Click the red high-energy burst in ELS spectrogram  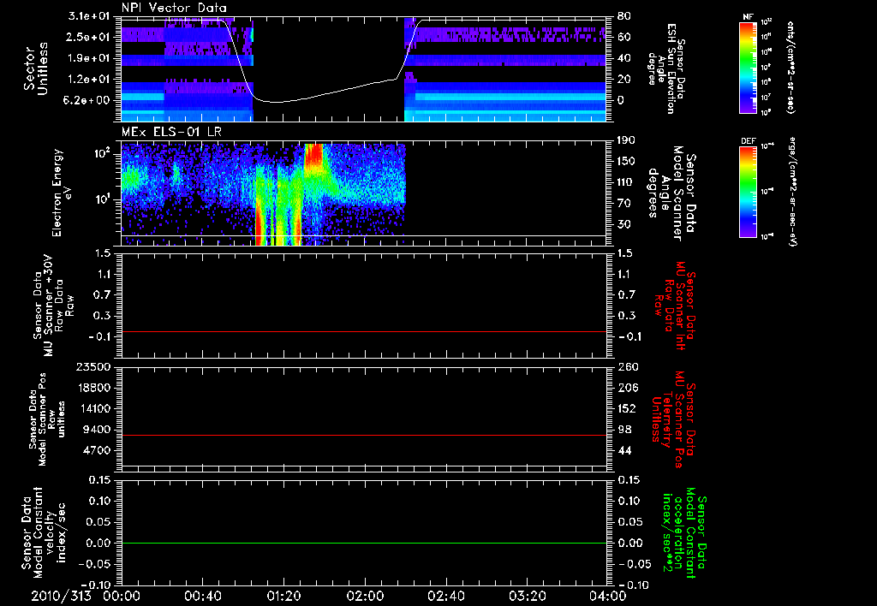point(313,157)
